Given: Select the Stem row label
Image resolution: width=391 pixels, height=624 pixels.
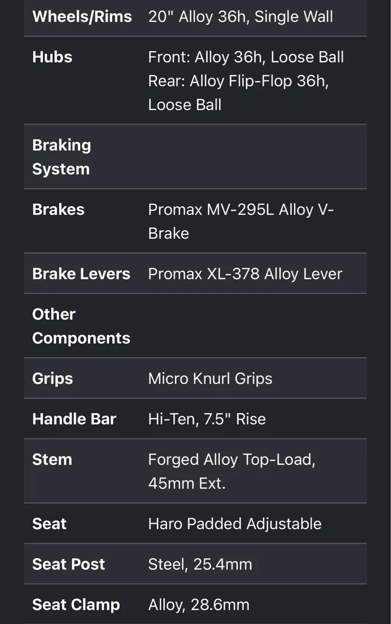Looking at the screenshot, I should (x=52, y=460).
